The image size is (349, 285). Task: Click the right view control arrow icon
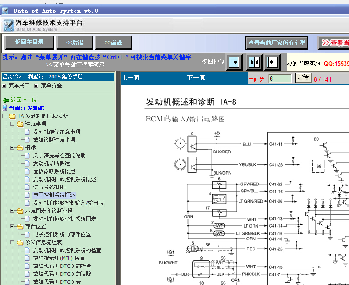(x=272, y=62)
